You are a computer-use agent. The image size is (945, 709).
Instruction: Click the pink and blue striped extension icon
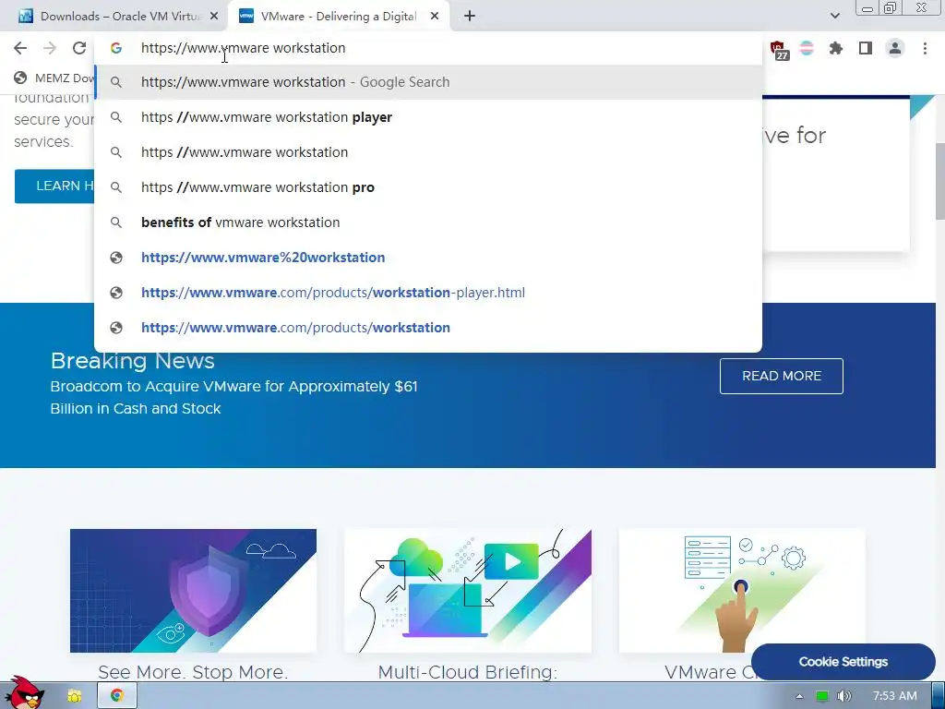(x=807, y=48)
